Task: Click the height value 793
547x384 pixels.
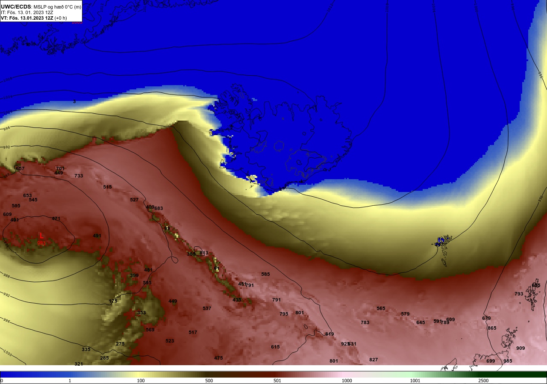Action: [x=519, y=294]
